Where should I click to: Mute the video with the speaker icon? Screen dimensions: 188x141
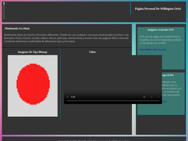144,97
